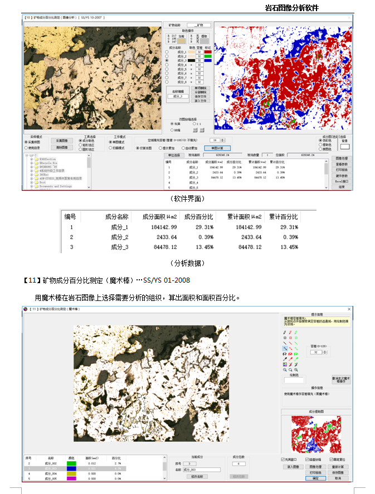375x494 pixels.
Task: Click the black curved arrow tool
Action: 285,354
